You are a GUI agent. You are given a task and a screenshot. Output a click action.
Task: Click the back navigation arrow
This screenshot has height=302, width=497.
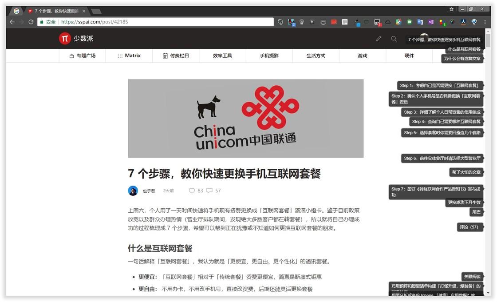[12, 21]
